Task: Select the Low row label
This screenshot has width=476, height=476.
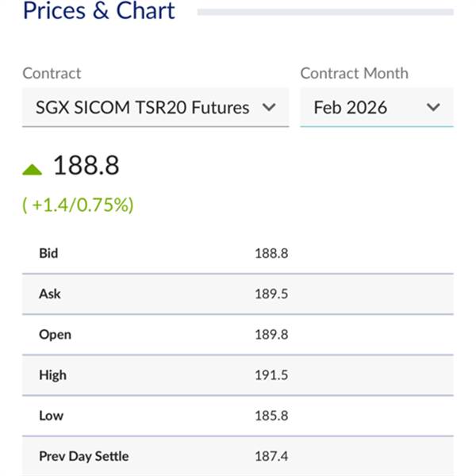Action: click(50, 416)
